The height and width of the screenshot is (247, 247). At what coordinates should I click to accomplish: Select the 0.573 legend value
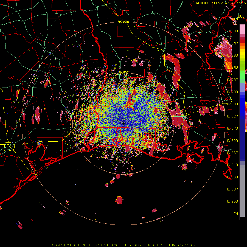tap(232, 128)
